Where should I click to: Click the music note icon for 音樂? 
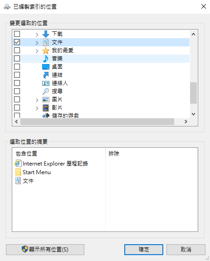(46, 59)
